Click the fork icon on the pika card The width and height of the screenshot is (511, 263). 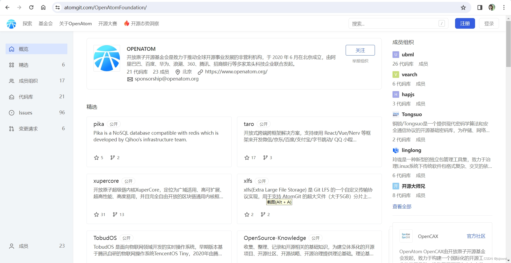coord(113,158)
